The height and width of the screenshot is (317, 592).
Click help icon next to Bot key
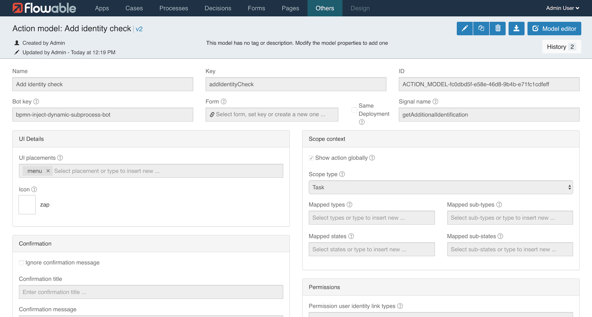pyautogui.click(x=36, y=101)
